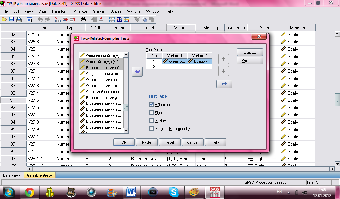The image size is (340, 199).
Task: Open the Transform menu
Action: click(60, 11)
